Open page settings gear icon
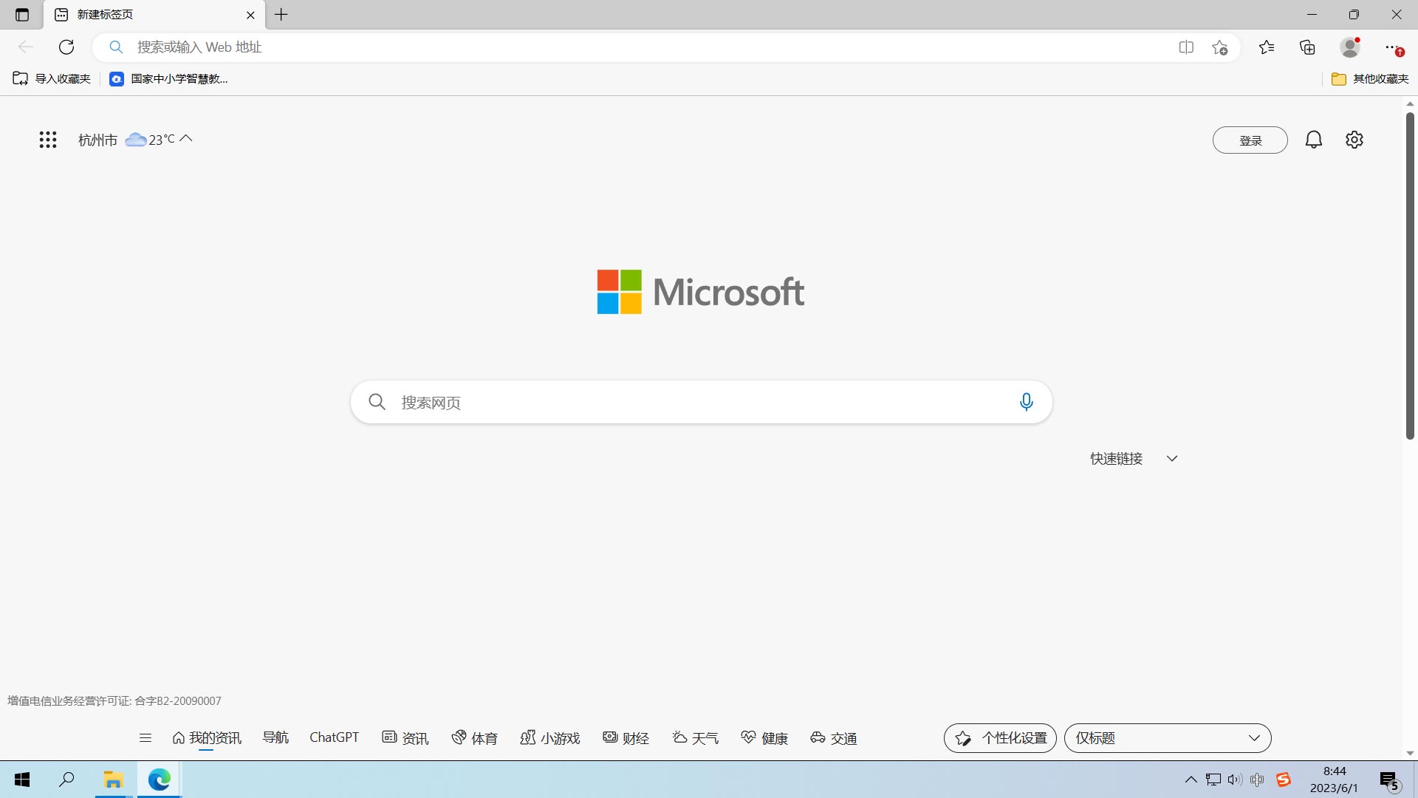The image size is (1418, 798). click(1354, 140)
